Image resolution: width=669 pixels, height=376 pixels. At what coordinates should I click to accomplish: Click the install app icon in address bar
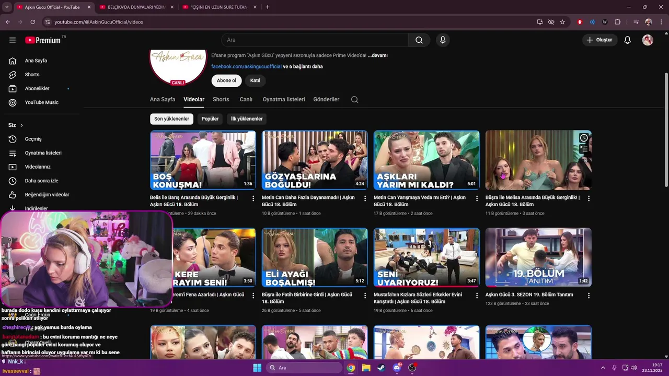click(540, 22)
